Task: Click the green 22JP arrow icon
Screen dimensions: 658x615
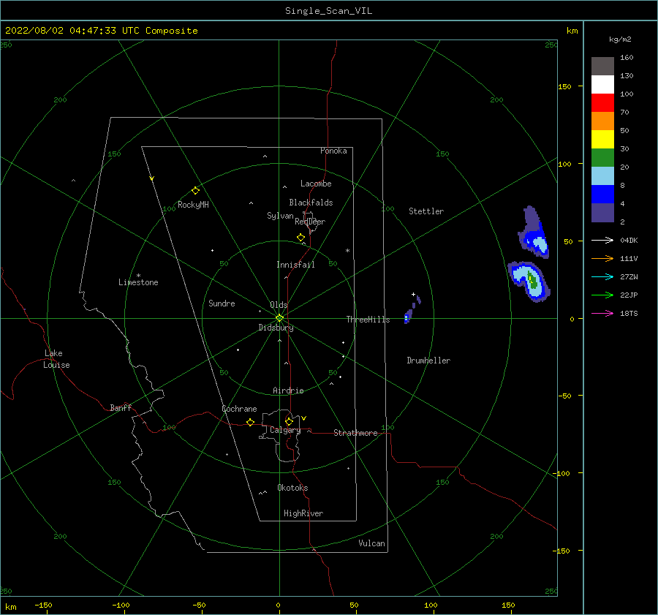Action: point(602,295)
